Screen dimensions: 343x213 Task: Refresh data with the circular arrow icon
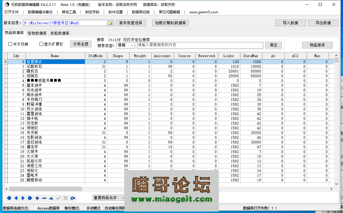(73, 198)
